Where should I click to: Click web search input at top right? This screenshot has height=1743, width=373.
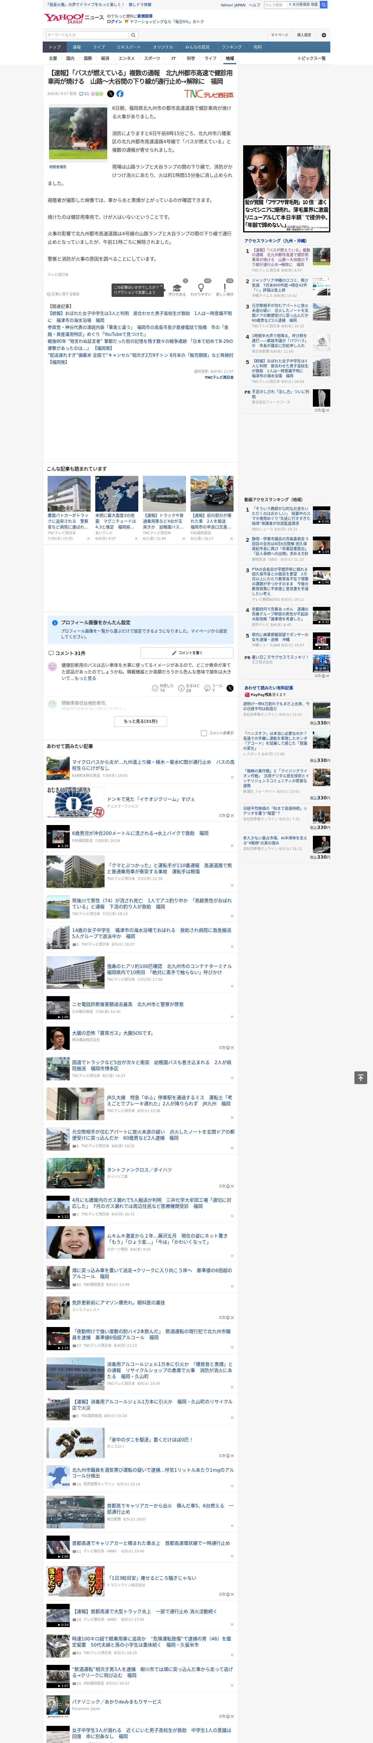pyautogui.click(x=275, y=5)
